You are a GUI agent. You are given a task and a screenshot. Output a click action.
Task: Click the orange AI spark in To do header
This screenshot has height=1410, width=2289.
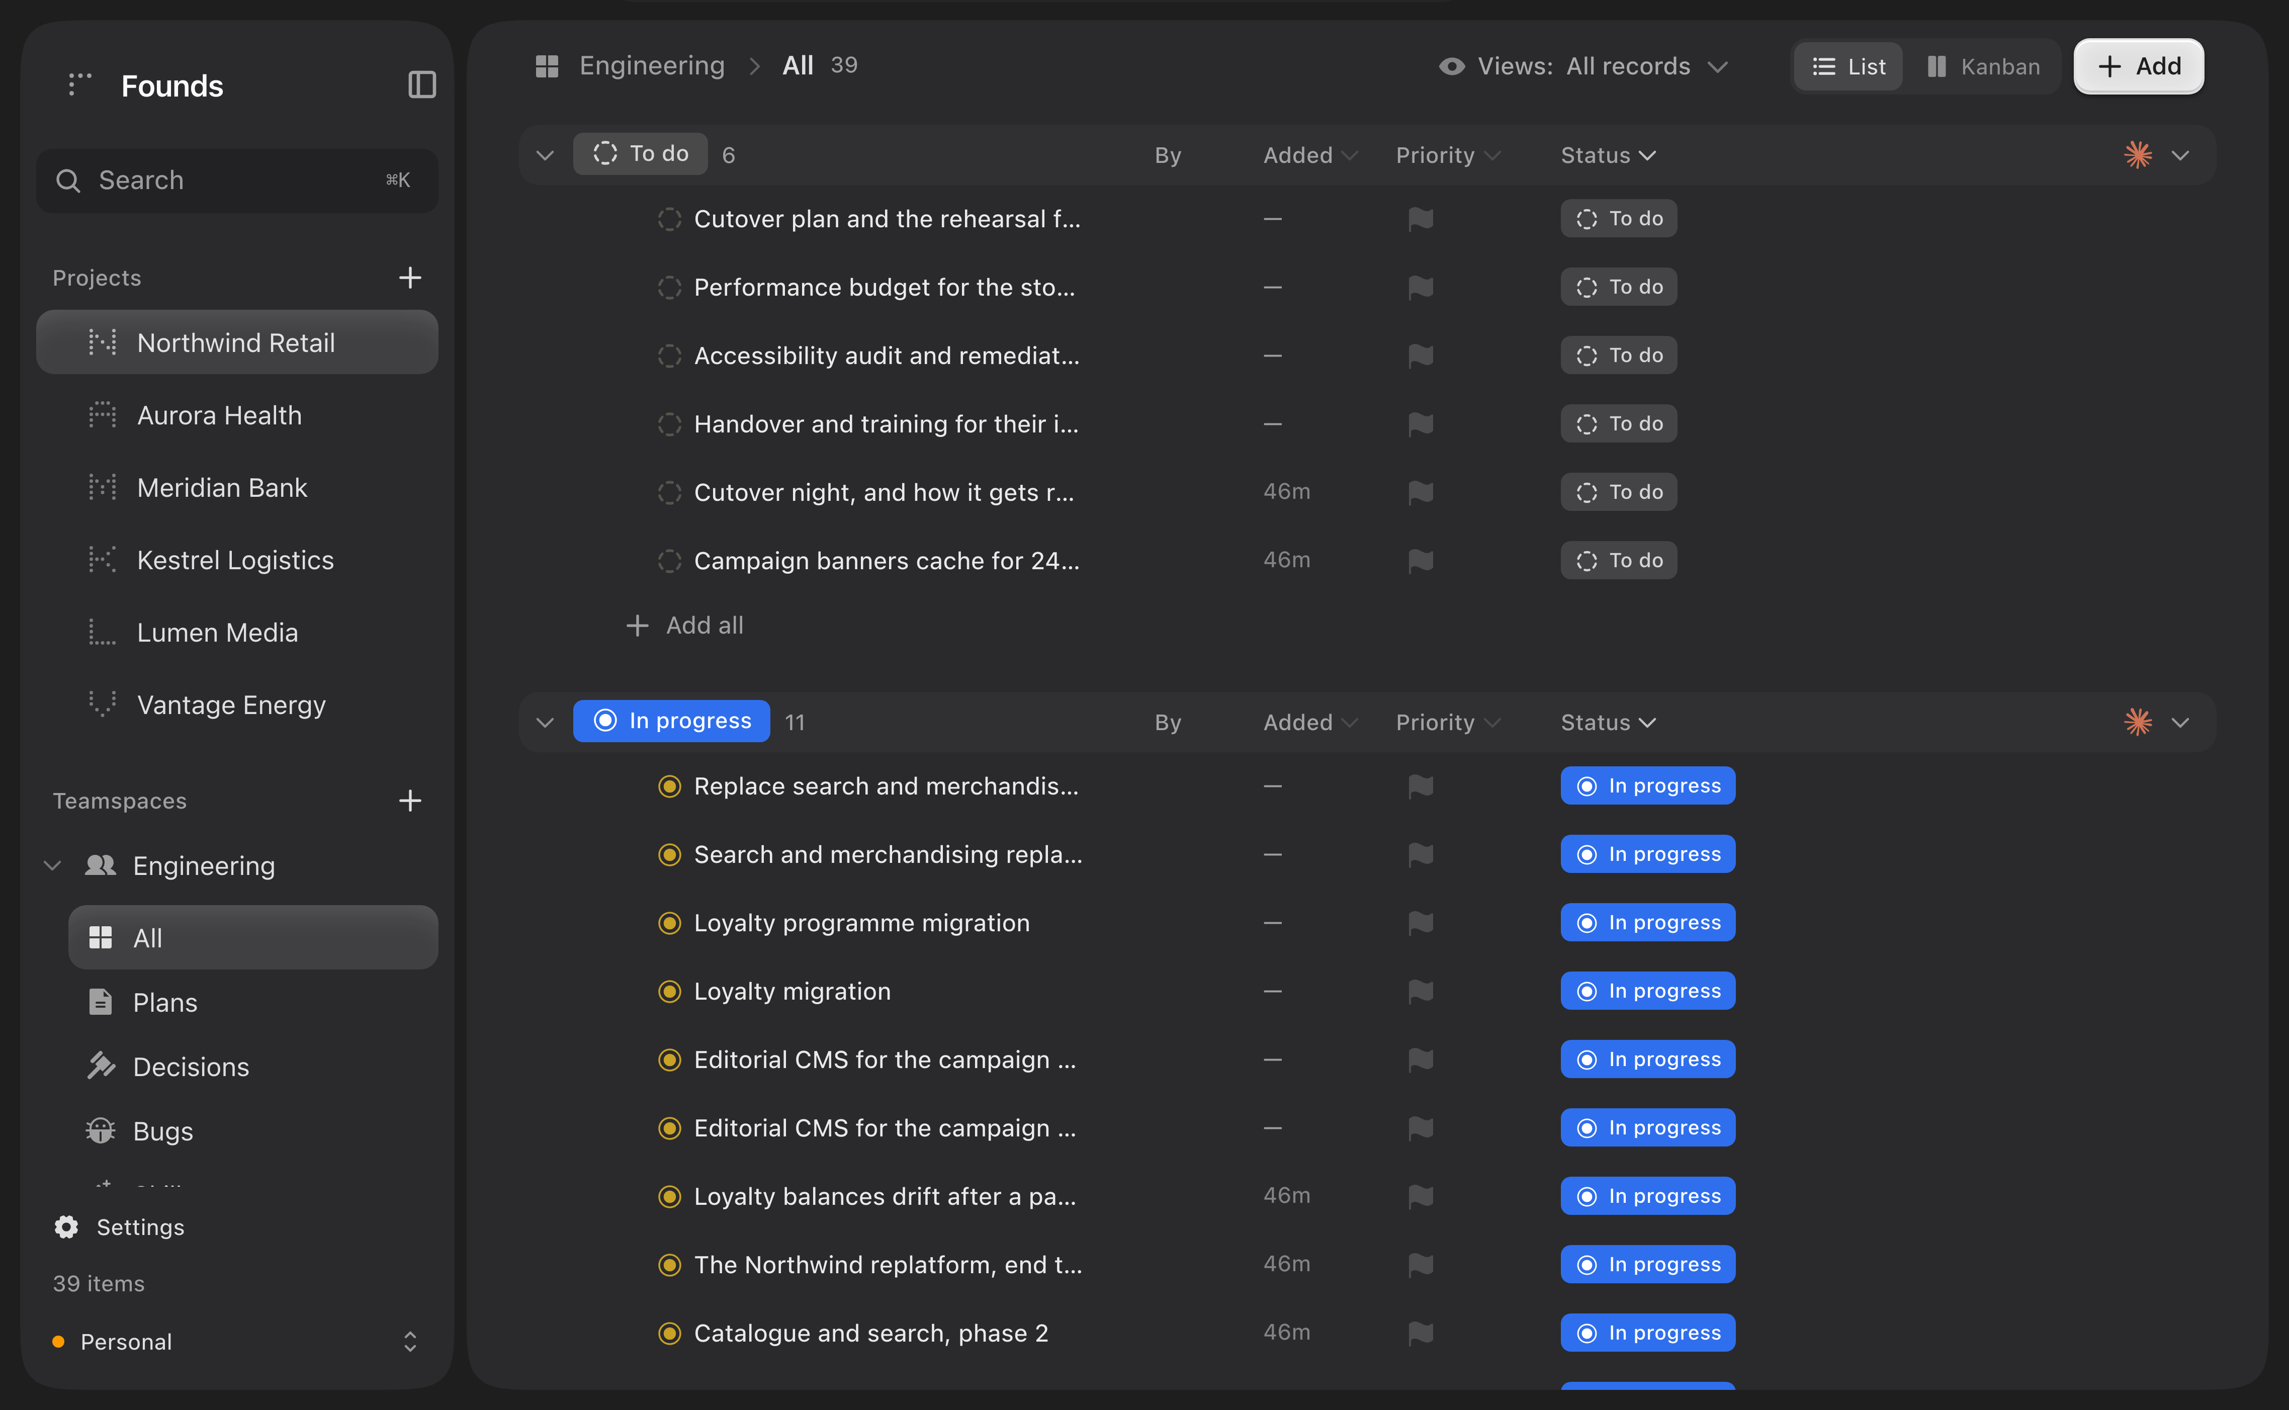click(2138, 155)
